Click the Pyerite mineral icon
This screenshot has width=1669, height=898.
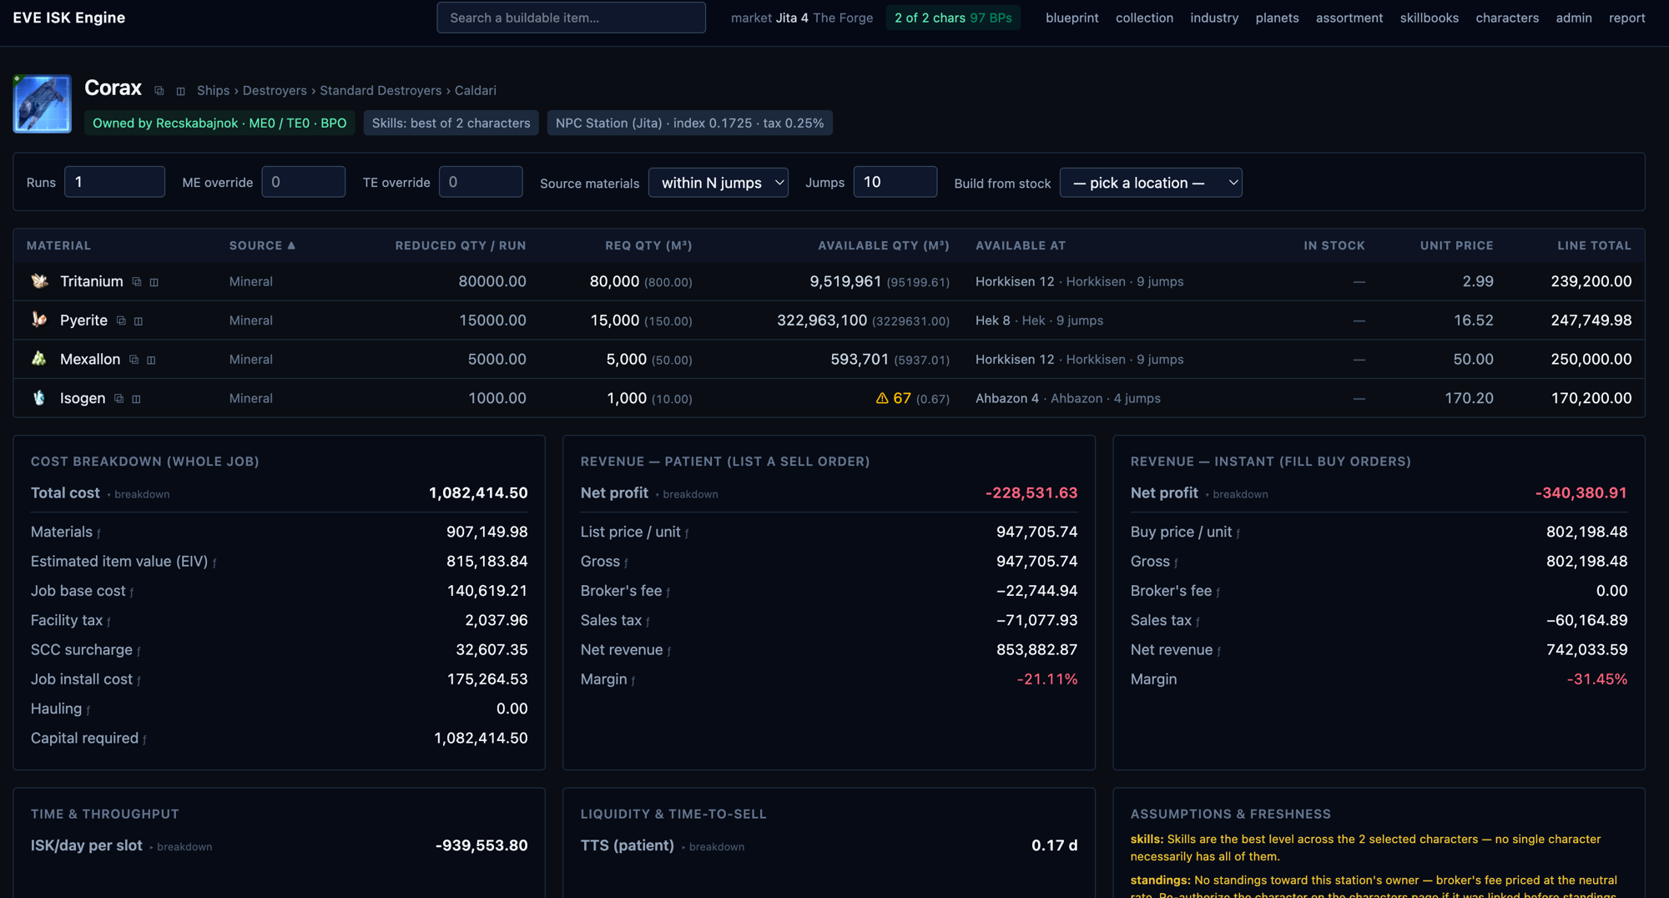click(39, 320)
